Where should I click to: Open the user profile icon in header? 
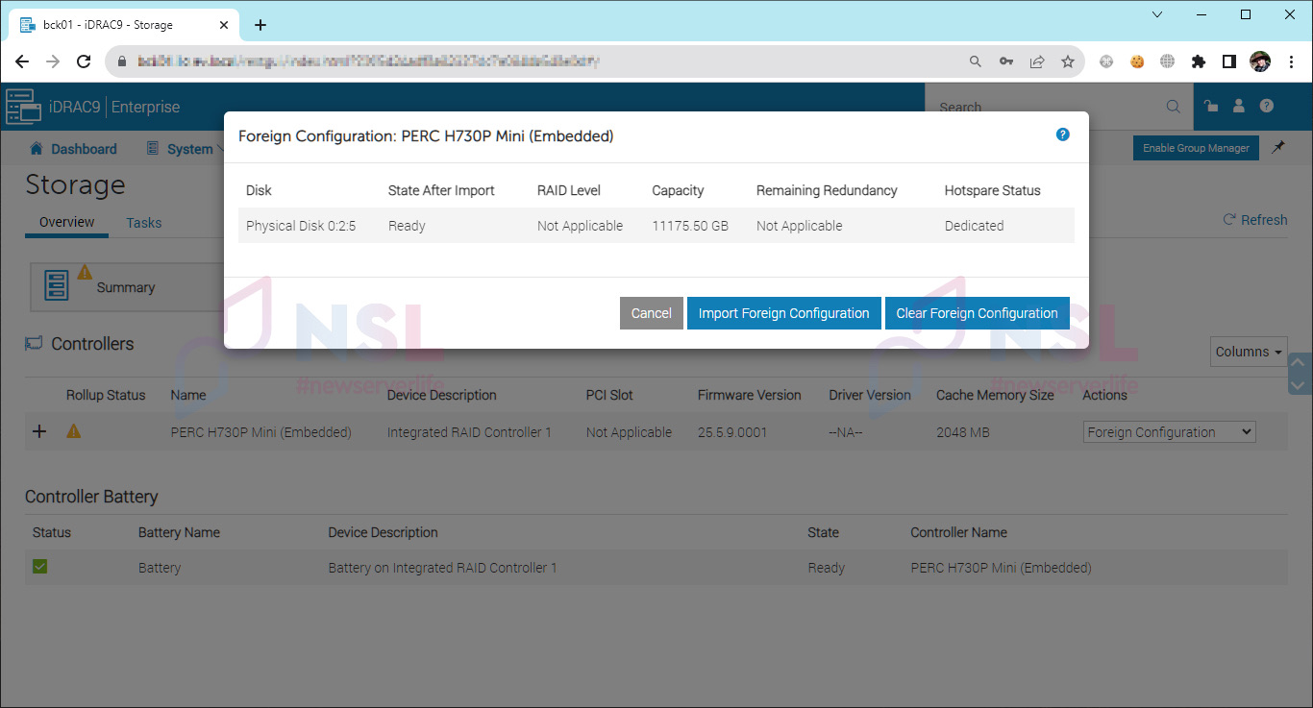pyautogui.click(x=1239, y=106)
